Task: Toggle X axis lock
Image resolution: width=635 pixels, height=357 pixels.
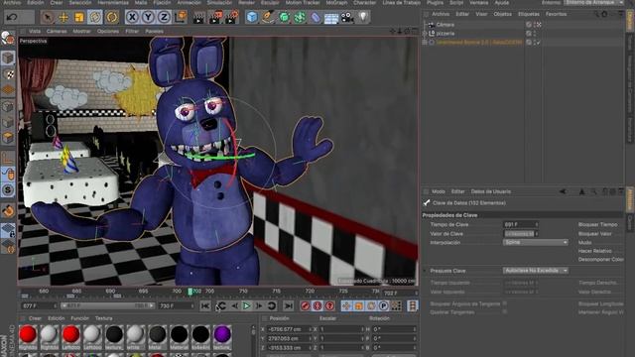Action: pos(132,17)
